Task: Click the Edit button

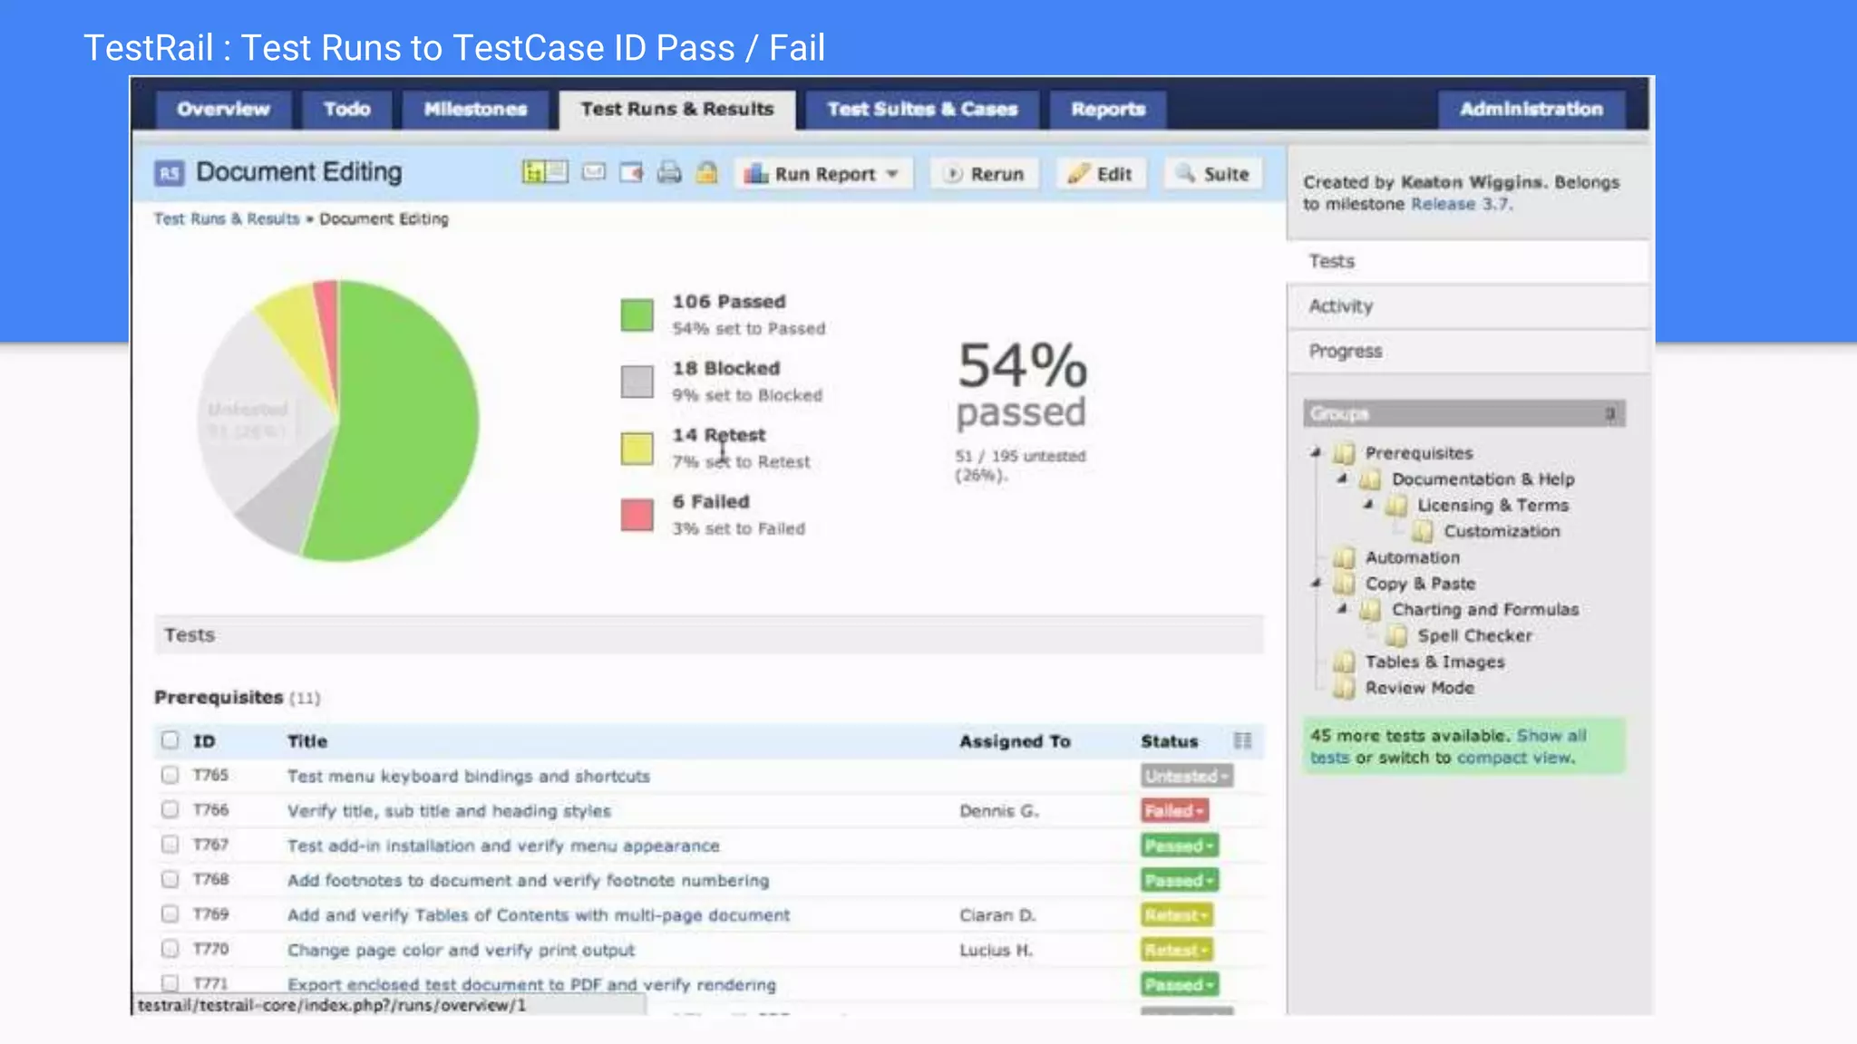Action: (x=1101, y=174)
